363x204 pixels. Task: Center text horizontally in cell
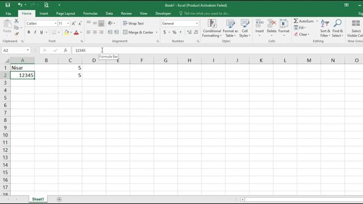click(95, 32)
